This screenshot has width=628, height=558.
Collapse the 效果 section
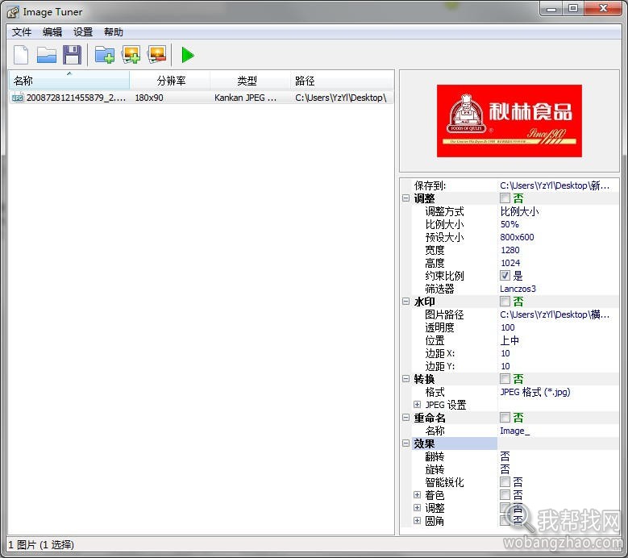pos(405,443)
